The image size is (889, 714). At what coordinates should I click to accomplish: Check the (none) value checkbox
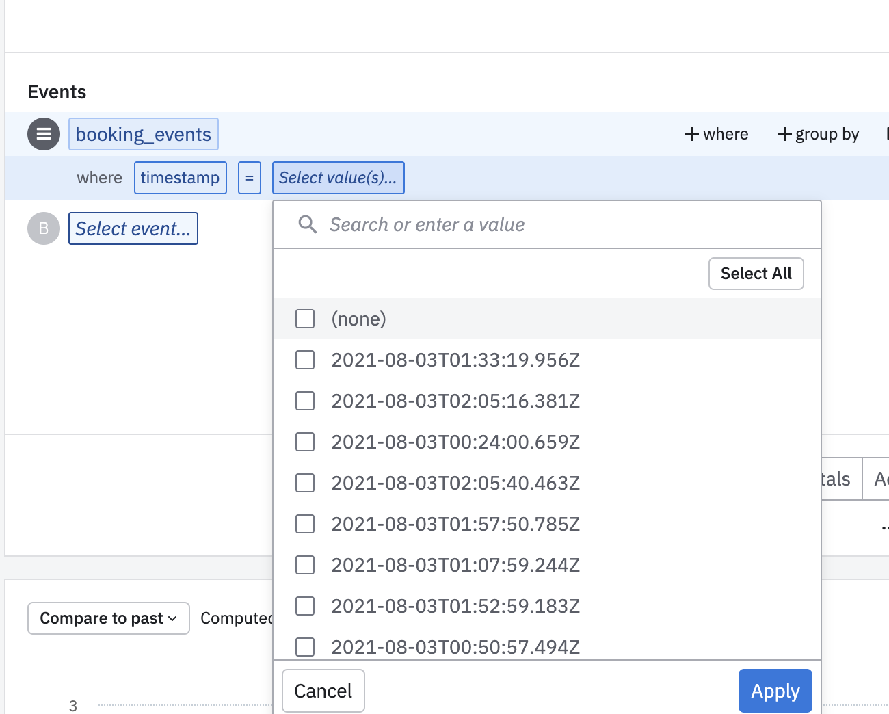(305, 319)
